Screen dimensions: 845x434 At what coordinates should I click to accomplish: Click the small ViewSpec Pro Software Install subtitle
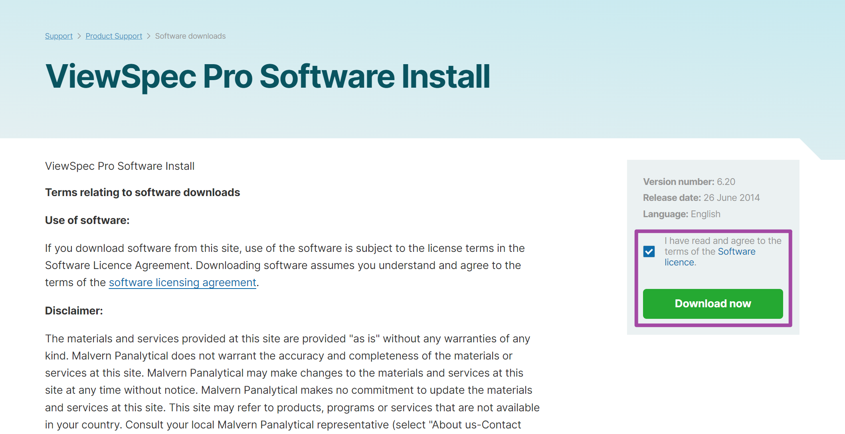click(x=120, y=166)
